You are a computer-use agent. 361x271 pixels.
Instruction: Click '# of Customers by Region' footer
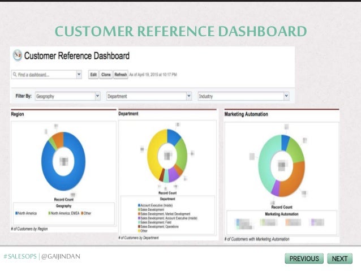point(29,229)
